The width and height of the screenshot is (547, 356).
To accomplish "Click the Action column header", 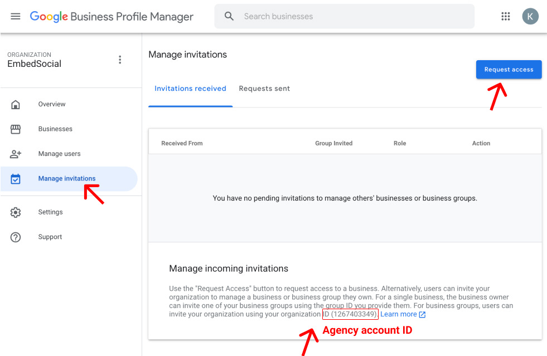I will point(481,143).
